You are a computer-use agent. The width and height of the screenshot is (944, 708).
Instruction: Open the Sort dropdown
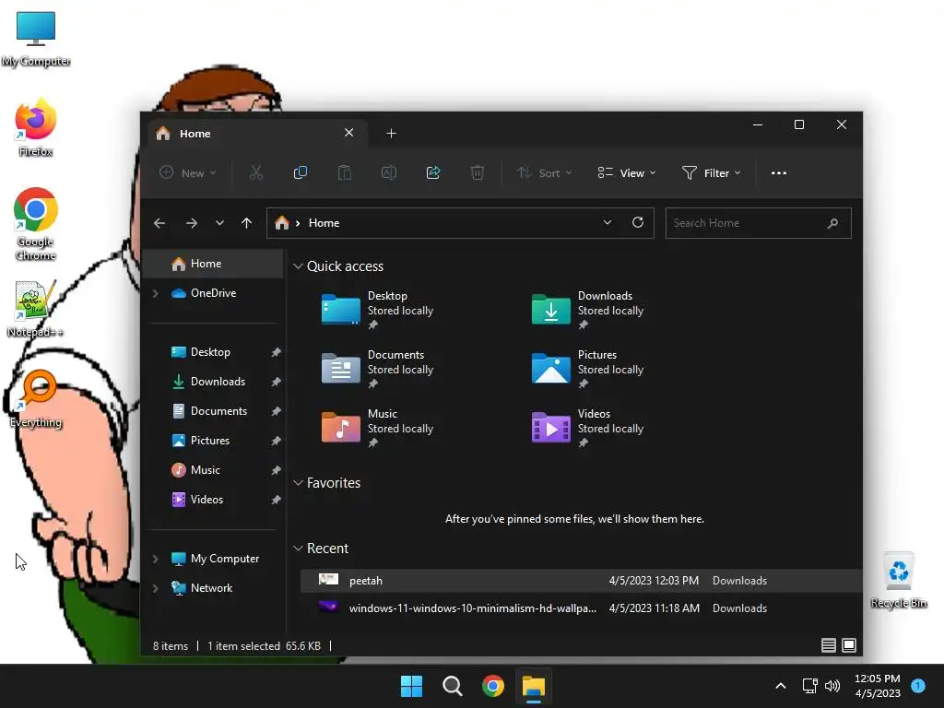(544, 172)
